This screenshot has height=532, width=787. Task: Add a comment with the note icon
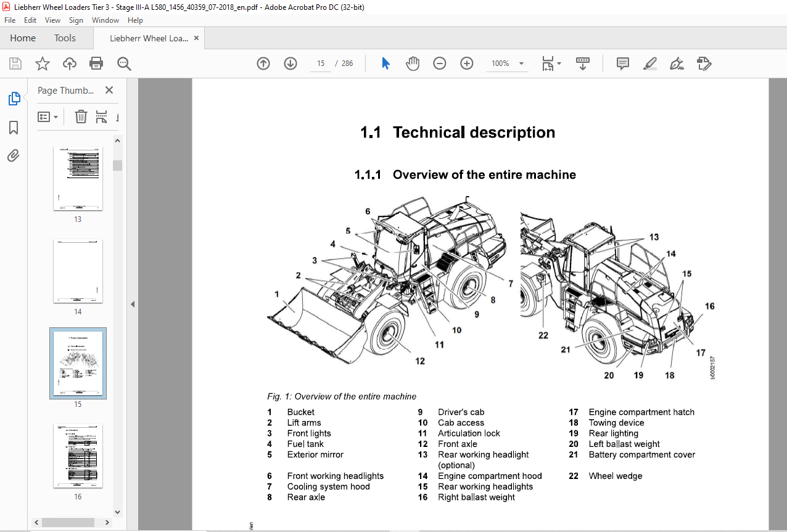(x=623, y=63)
